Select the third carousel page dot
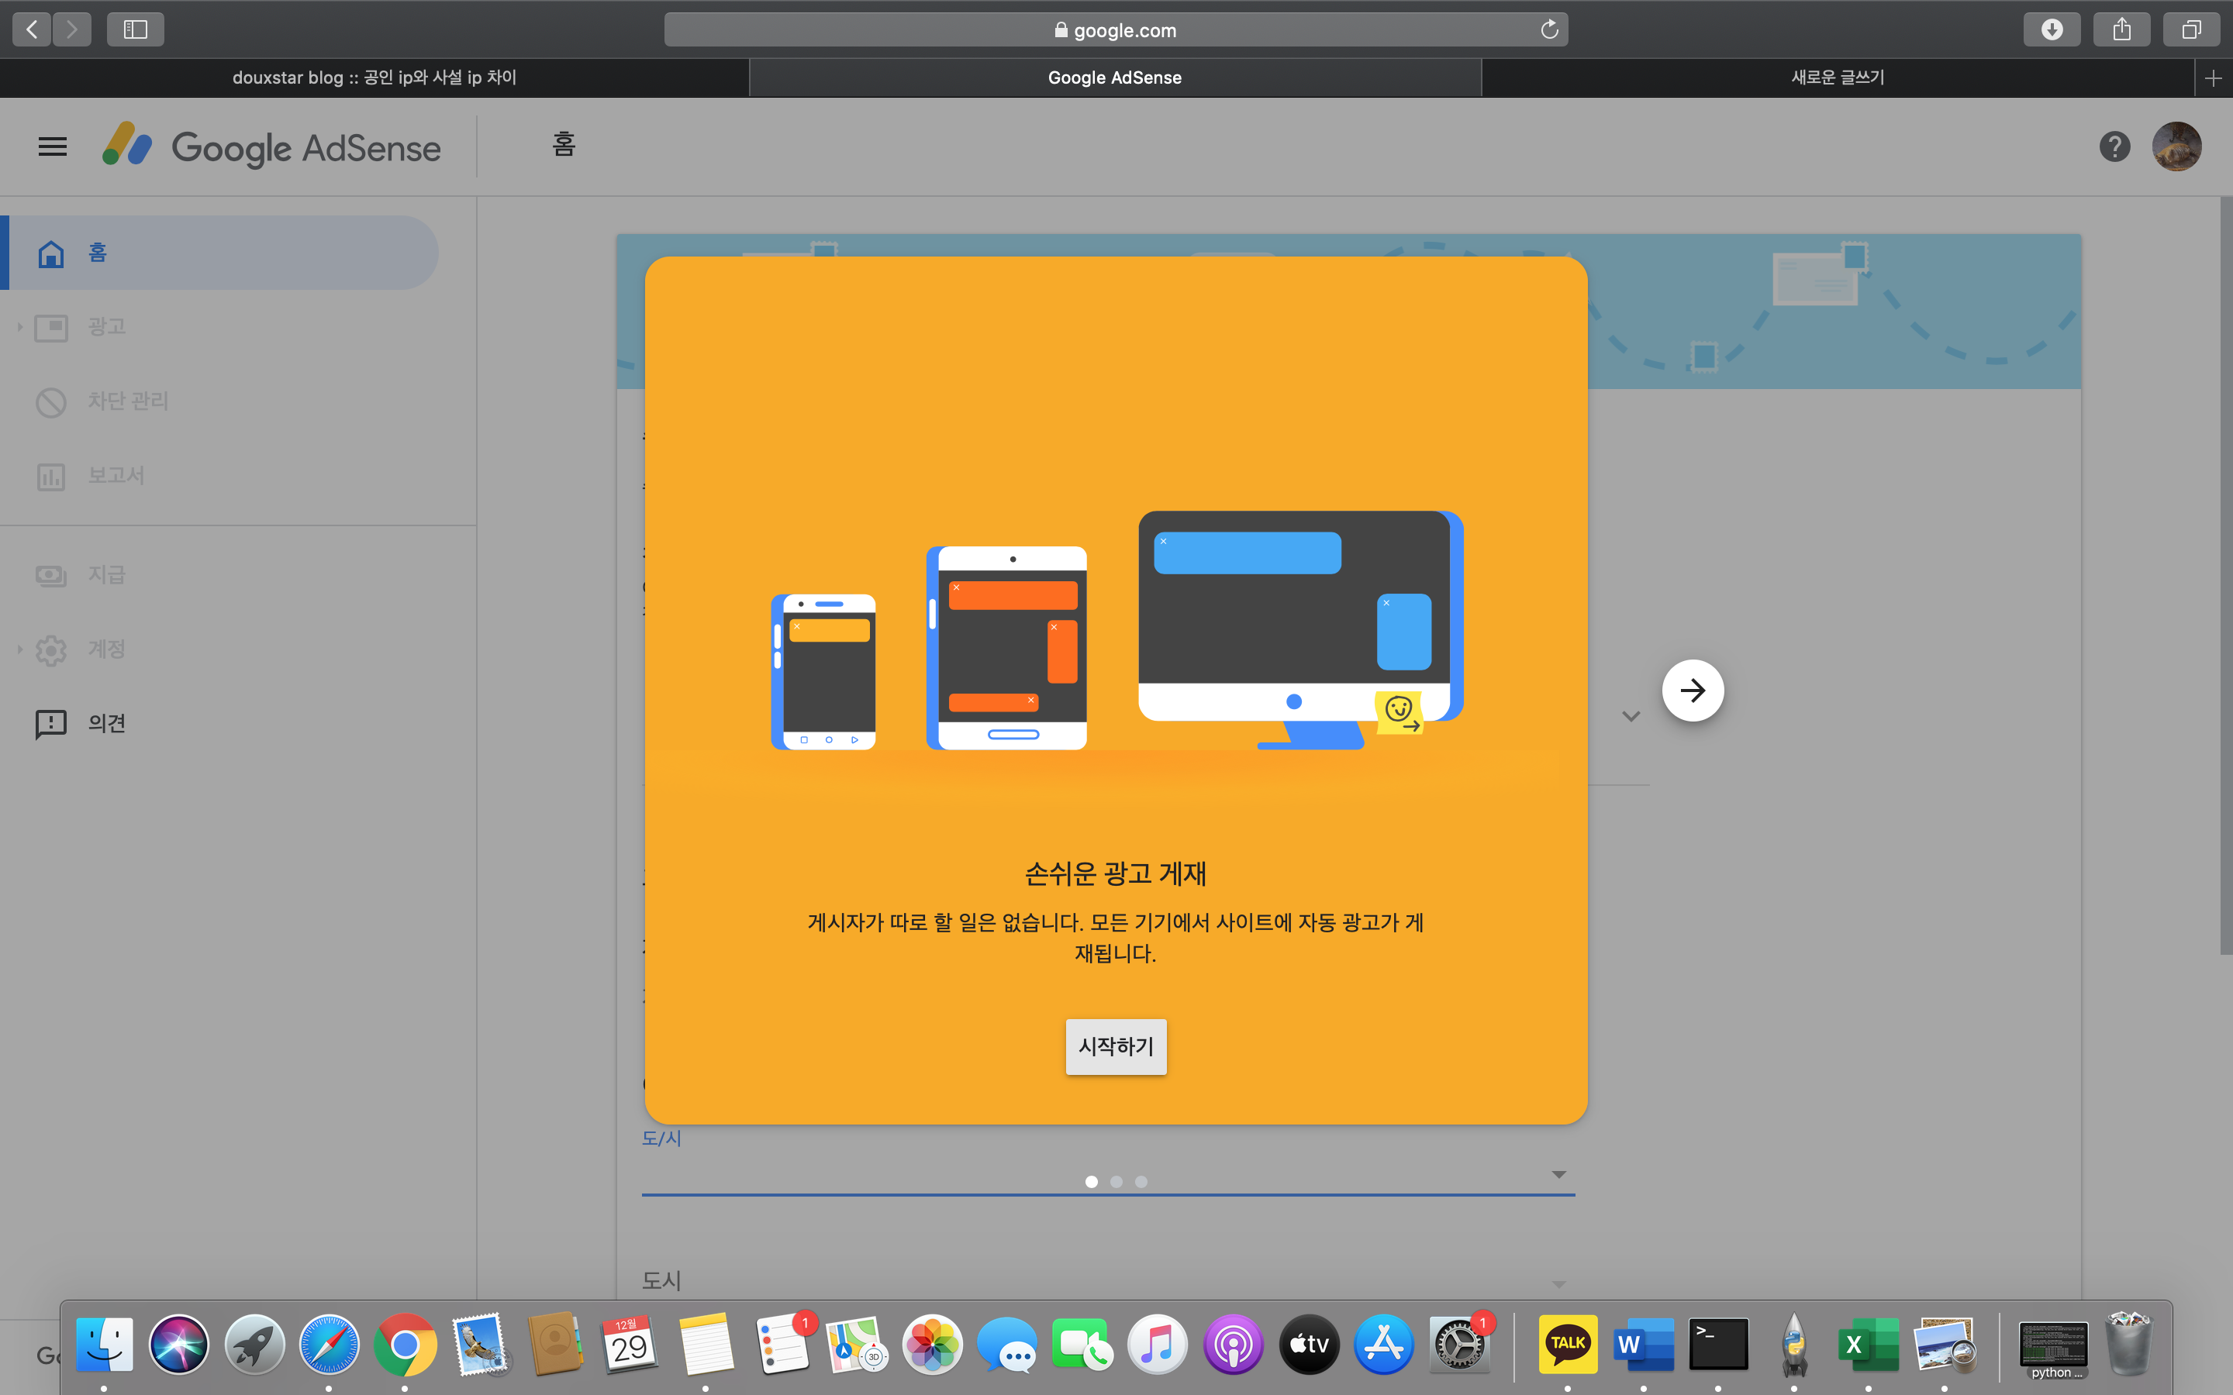 [1141, 1182]
